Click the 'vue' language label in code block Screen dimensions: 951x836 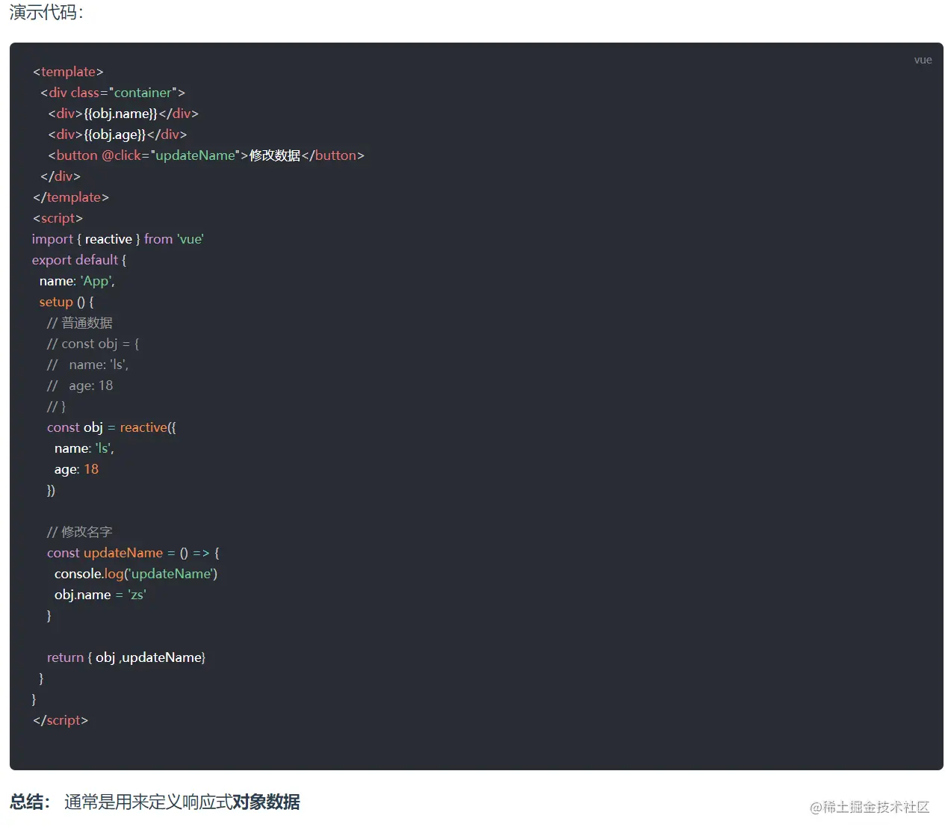[923, 60]
